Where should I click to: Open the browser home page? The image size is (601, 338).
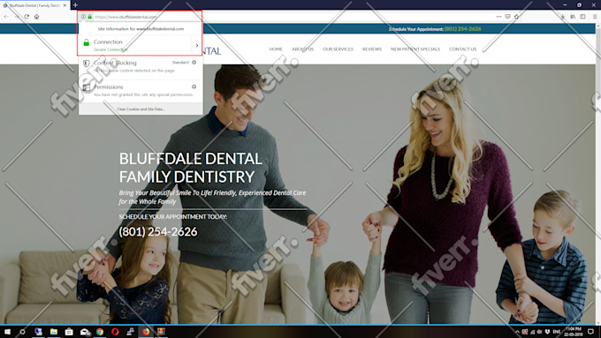coord(37,17)
